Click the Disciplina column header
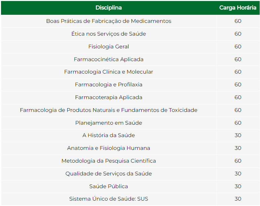260x206 pixels. click(109, 8)
